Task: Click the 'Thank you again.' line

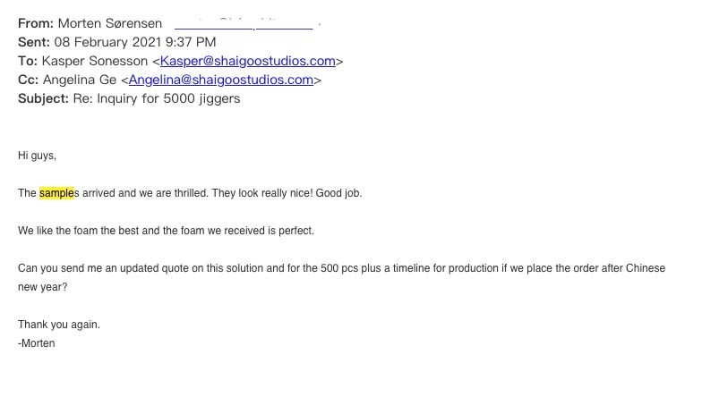Action: click(59, 325)
